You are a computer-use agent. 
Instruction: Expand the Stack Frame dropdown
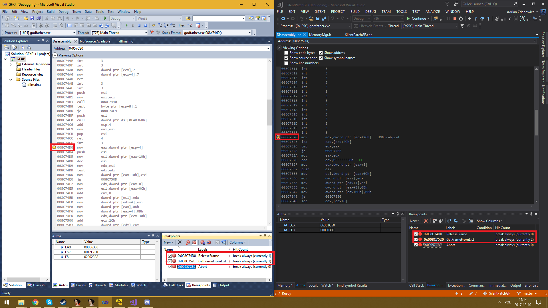click(268, 33)
